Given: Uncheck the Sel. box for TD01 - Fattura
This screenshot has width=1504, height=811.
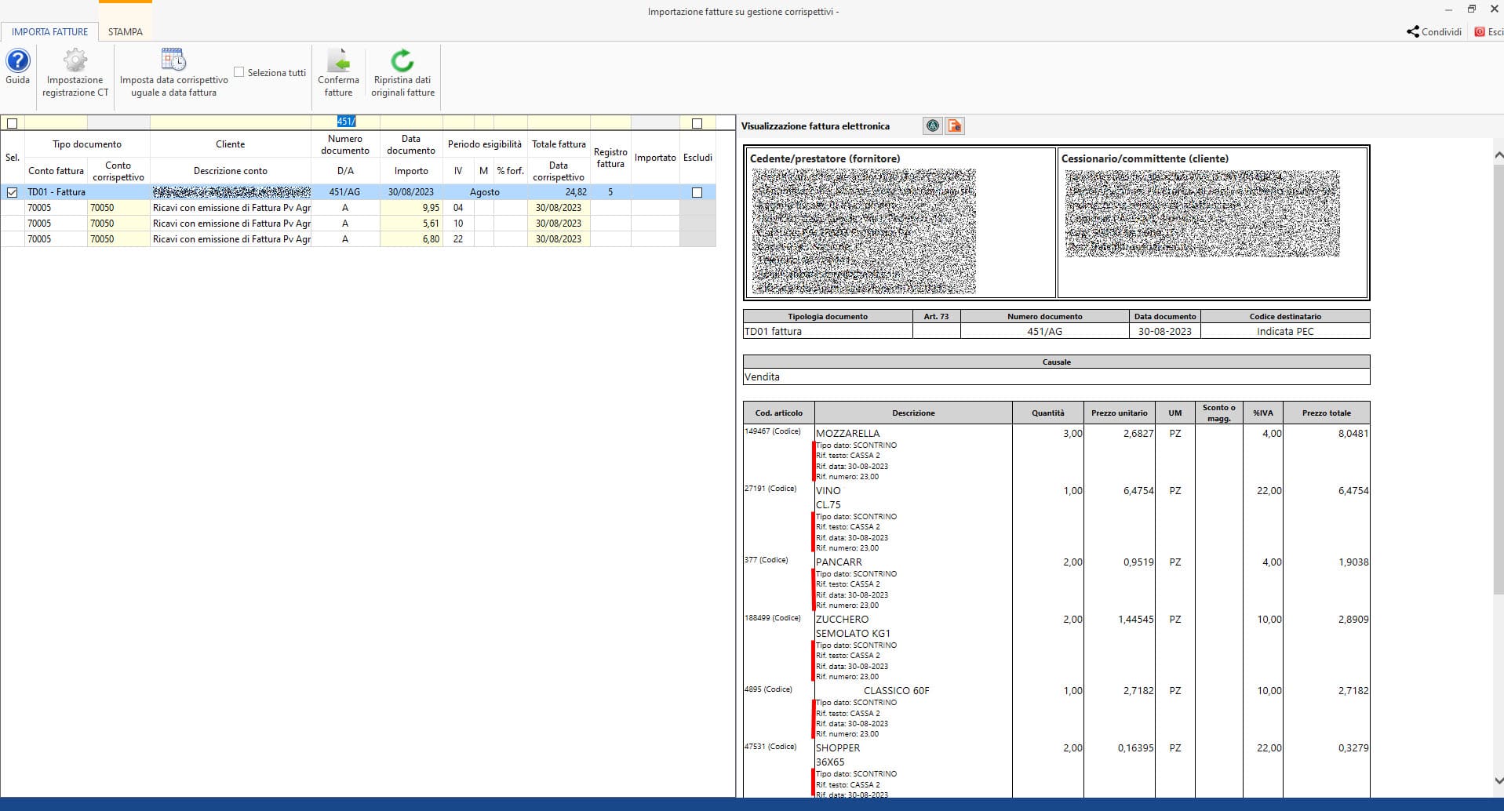Looking at the screenshot, I should pos(13,192).
